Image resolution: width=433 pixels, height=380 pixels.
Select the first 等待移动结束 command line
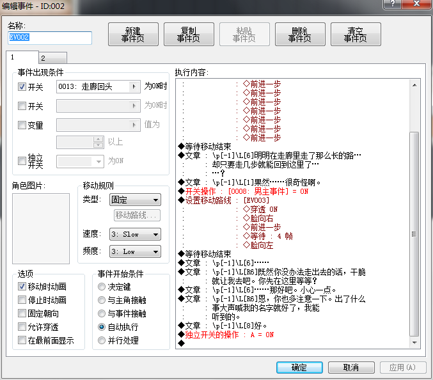[x=205, y=146]
